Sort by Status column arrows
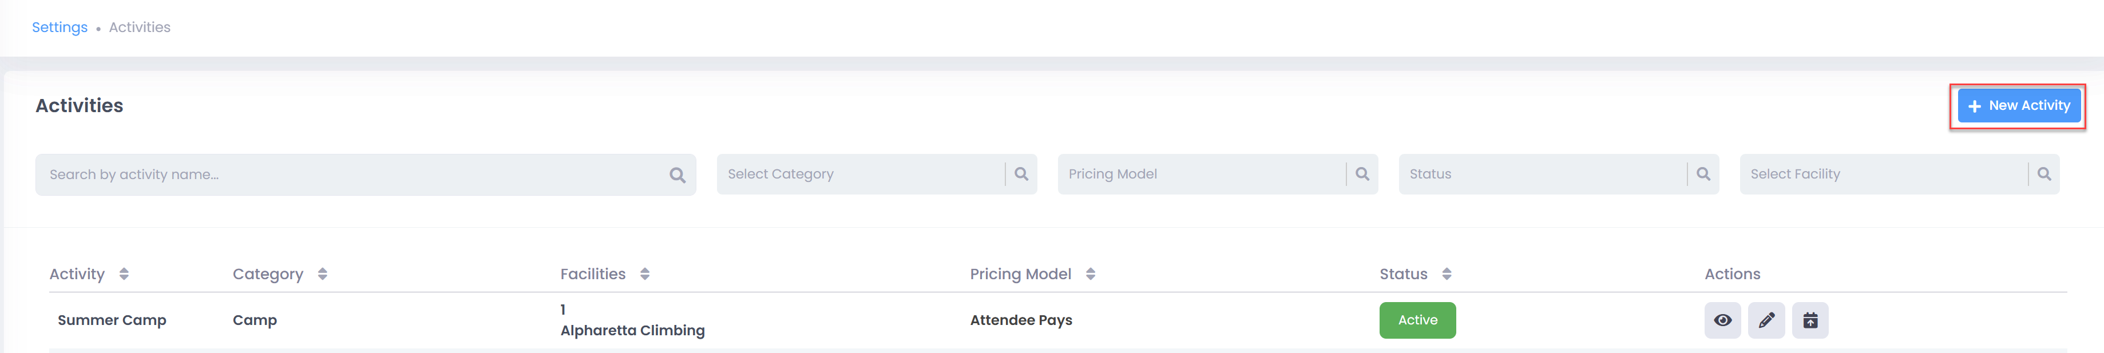This screenshot has width=2104, height=353. (1447, 273)
